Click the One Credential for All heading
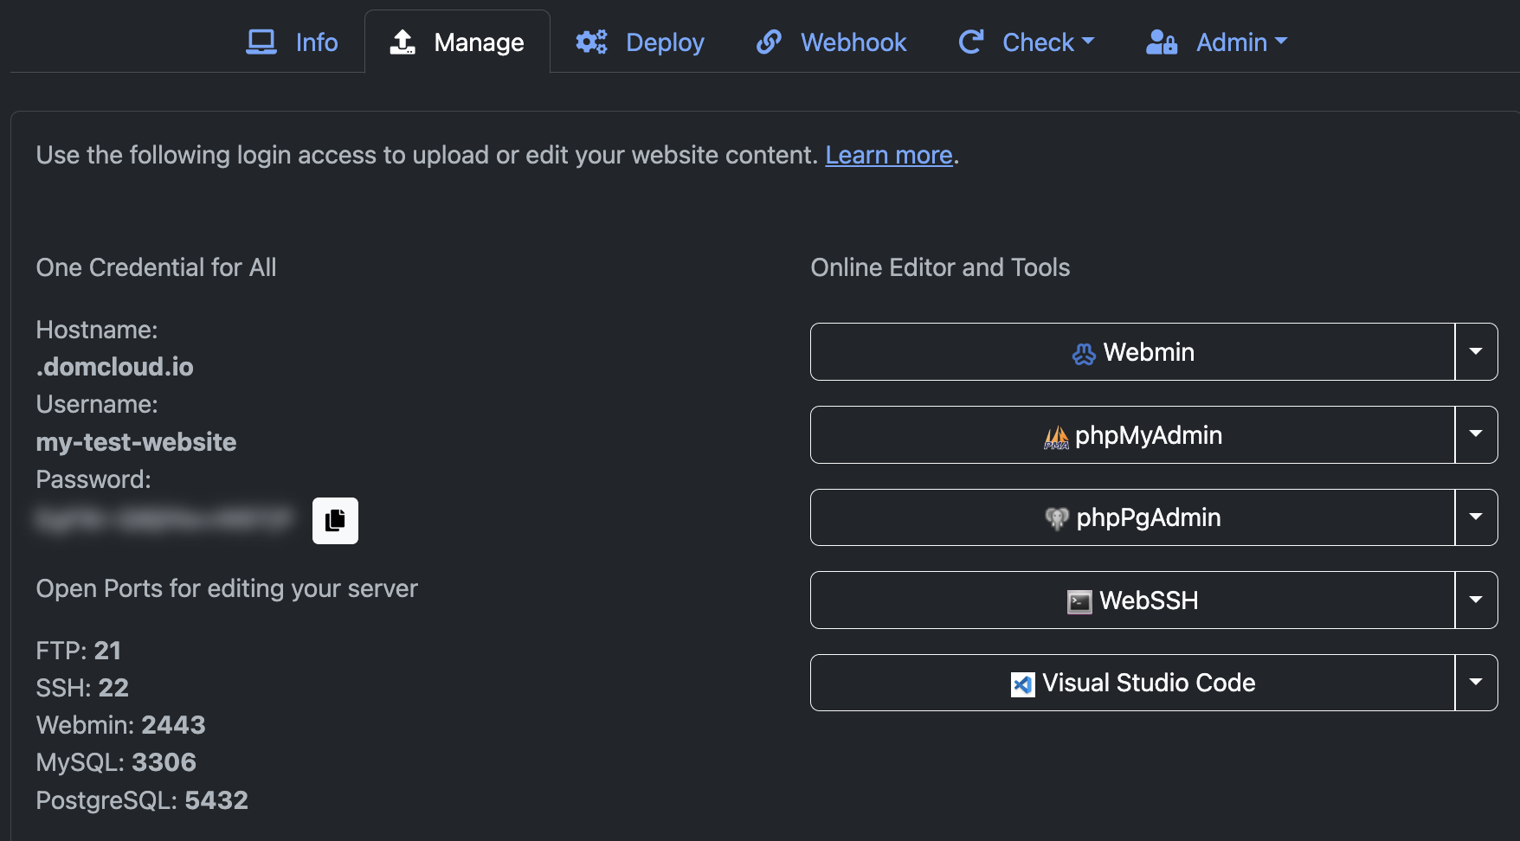The height and width of the screenshot is (841, 1520). coord(157,267)
